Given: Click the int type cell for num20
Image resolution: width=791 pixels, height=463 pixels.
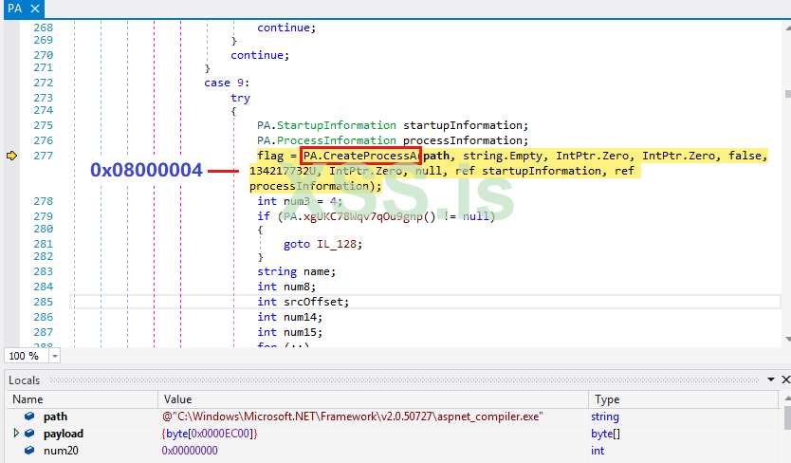Looking at the screenshot, I should coord(598,451).
